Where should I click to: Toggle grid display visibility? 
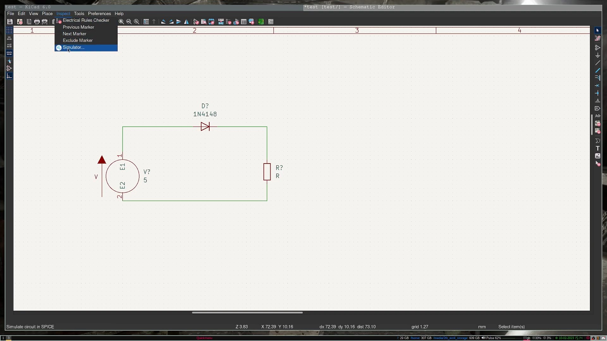point(9,30)
